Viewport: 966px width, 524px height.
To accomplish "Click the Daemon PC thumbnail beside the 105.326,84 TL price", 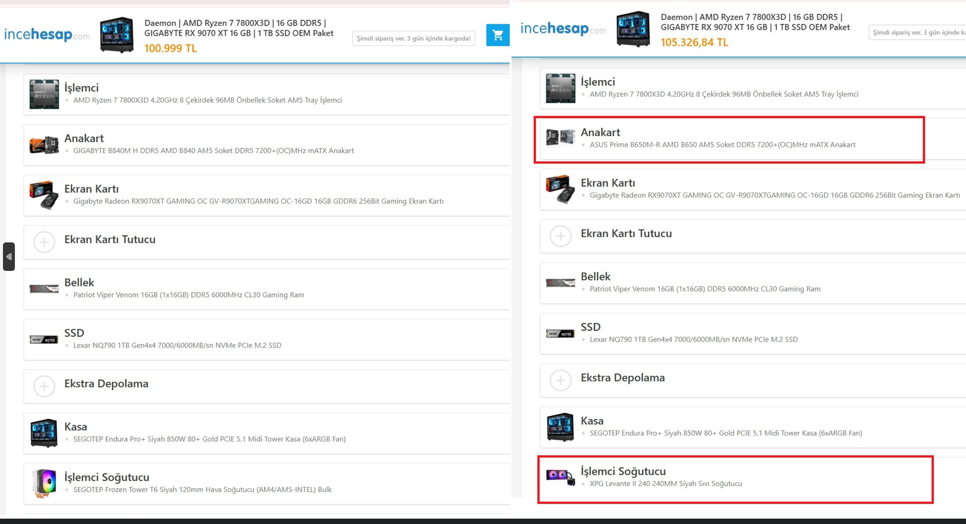I will click(x=633, y=29).
